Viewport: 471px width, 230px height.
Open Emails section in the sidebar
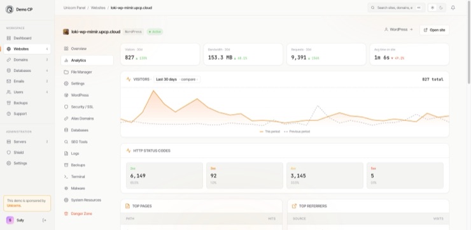[27, 81]
